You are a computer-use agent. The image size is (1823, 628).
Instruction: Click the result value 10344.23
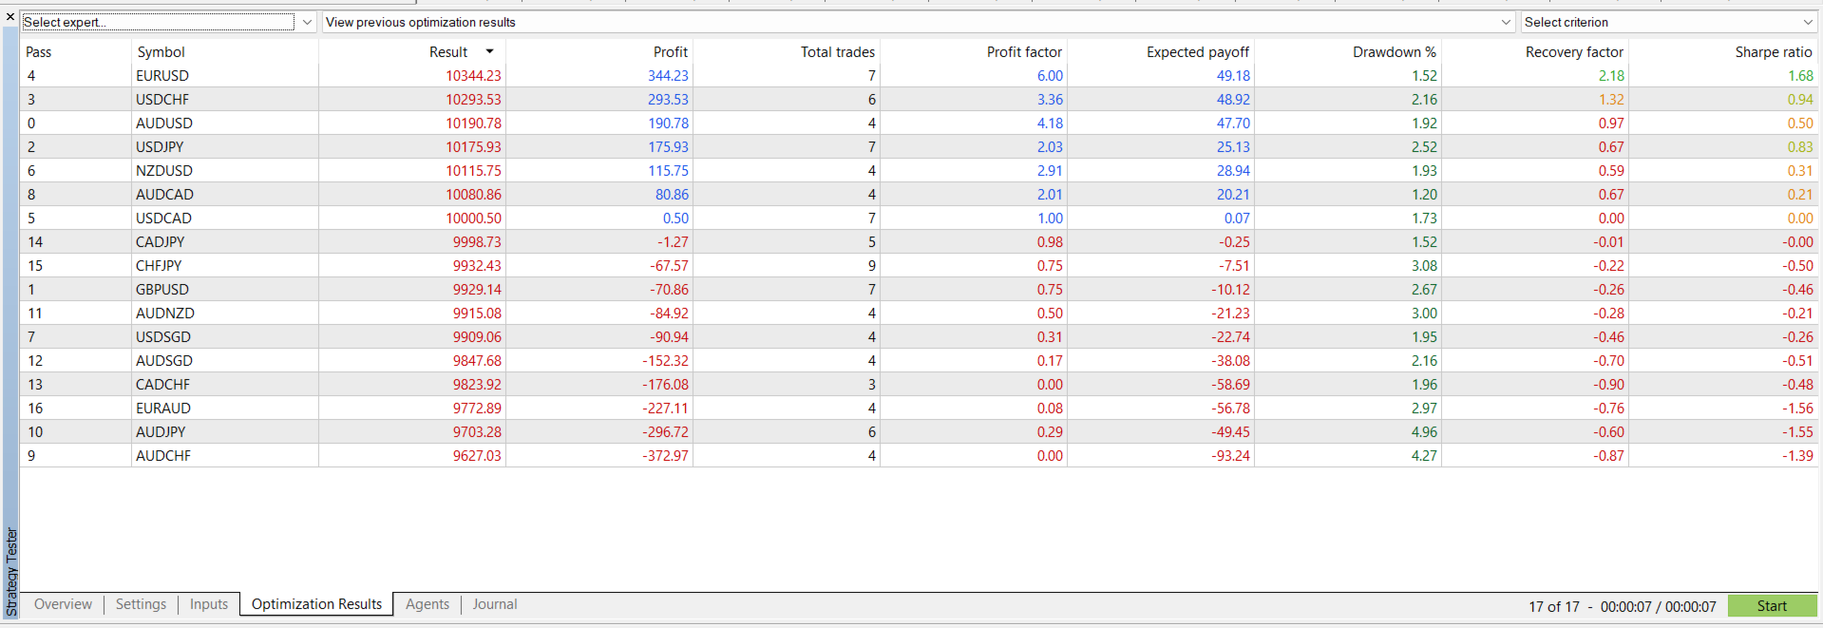pyautogui.click(x=473, y=76)
